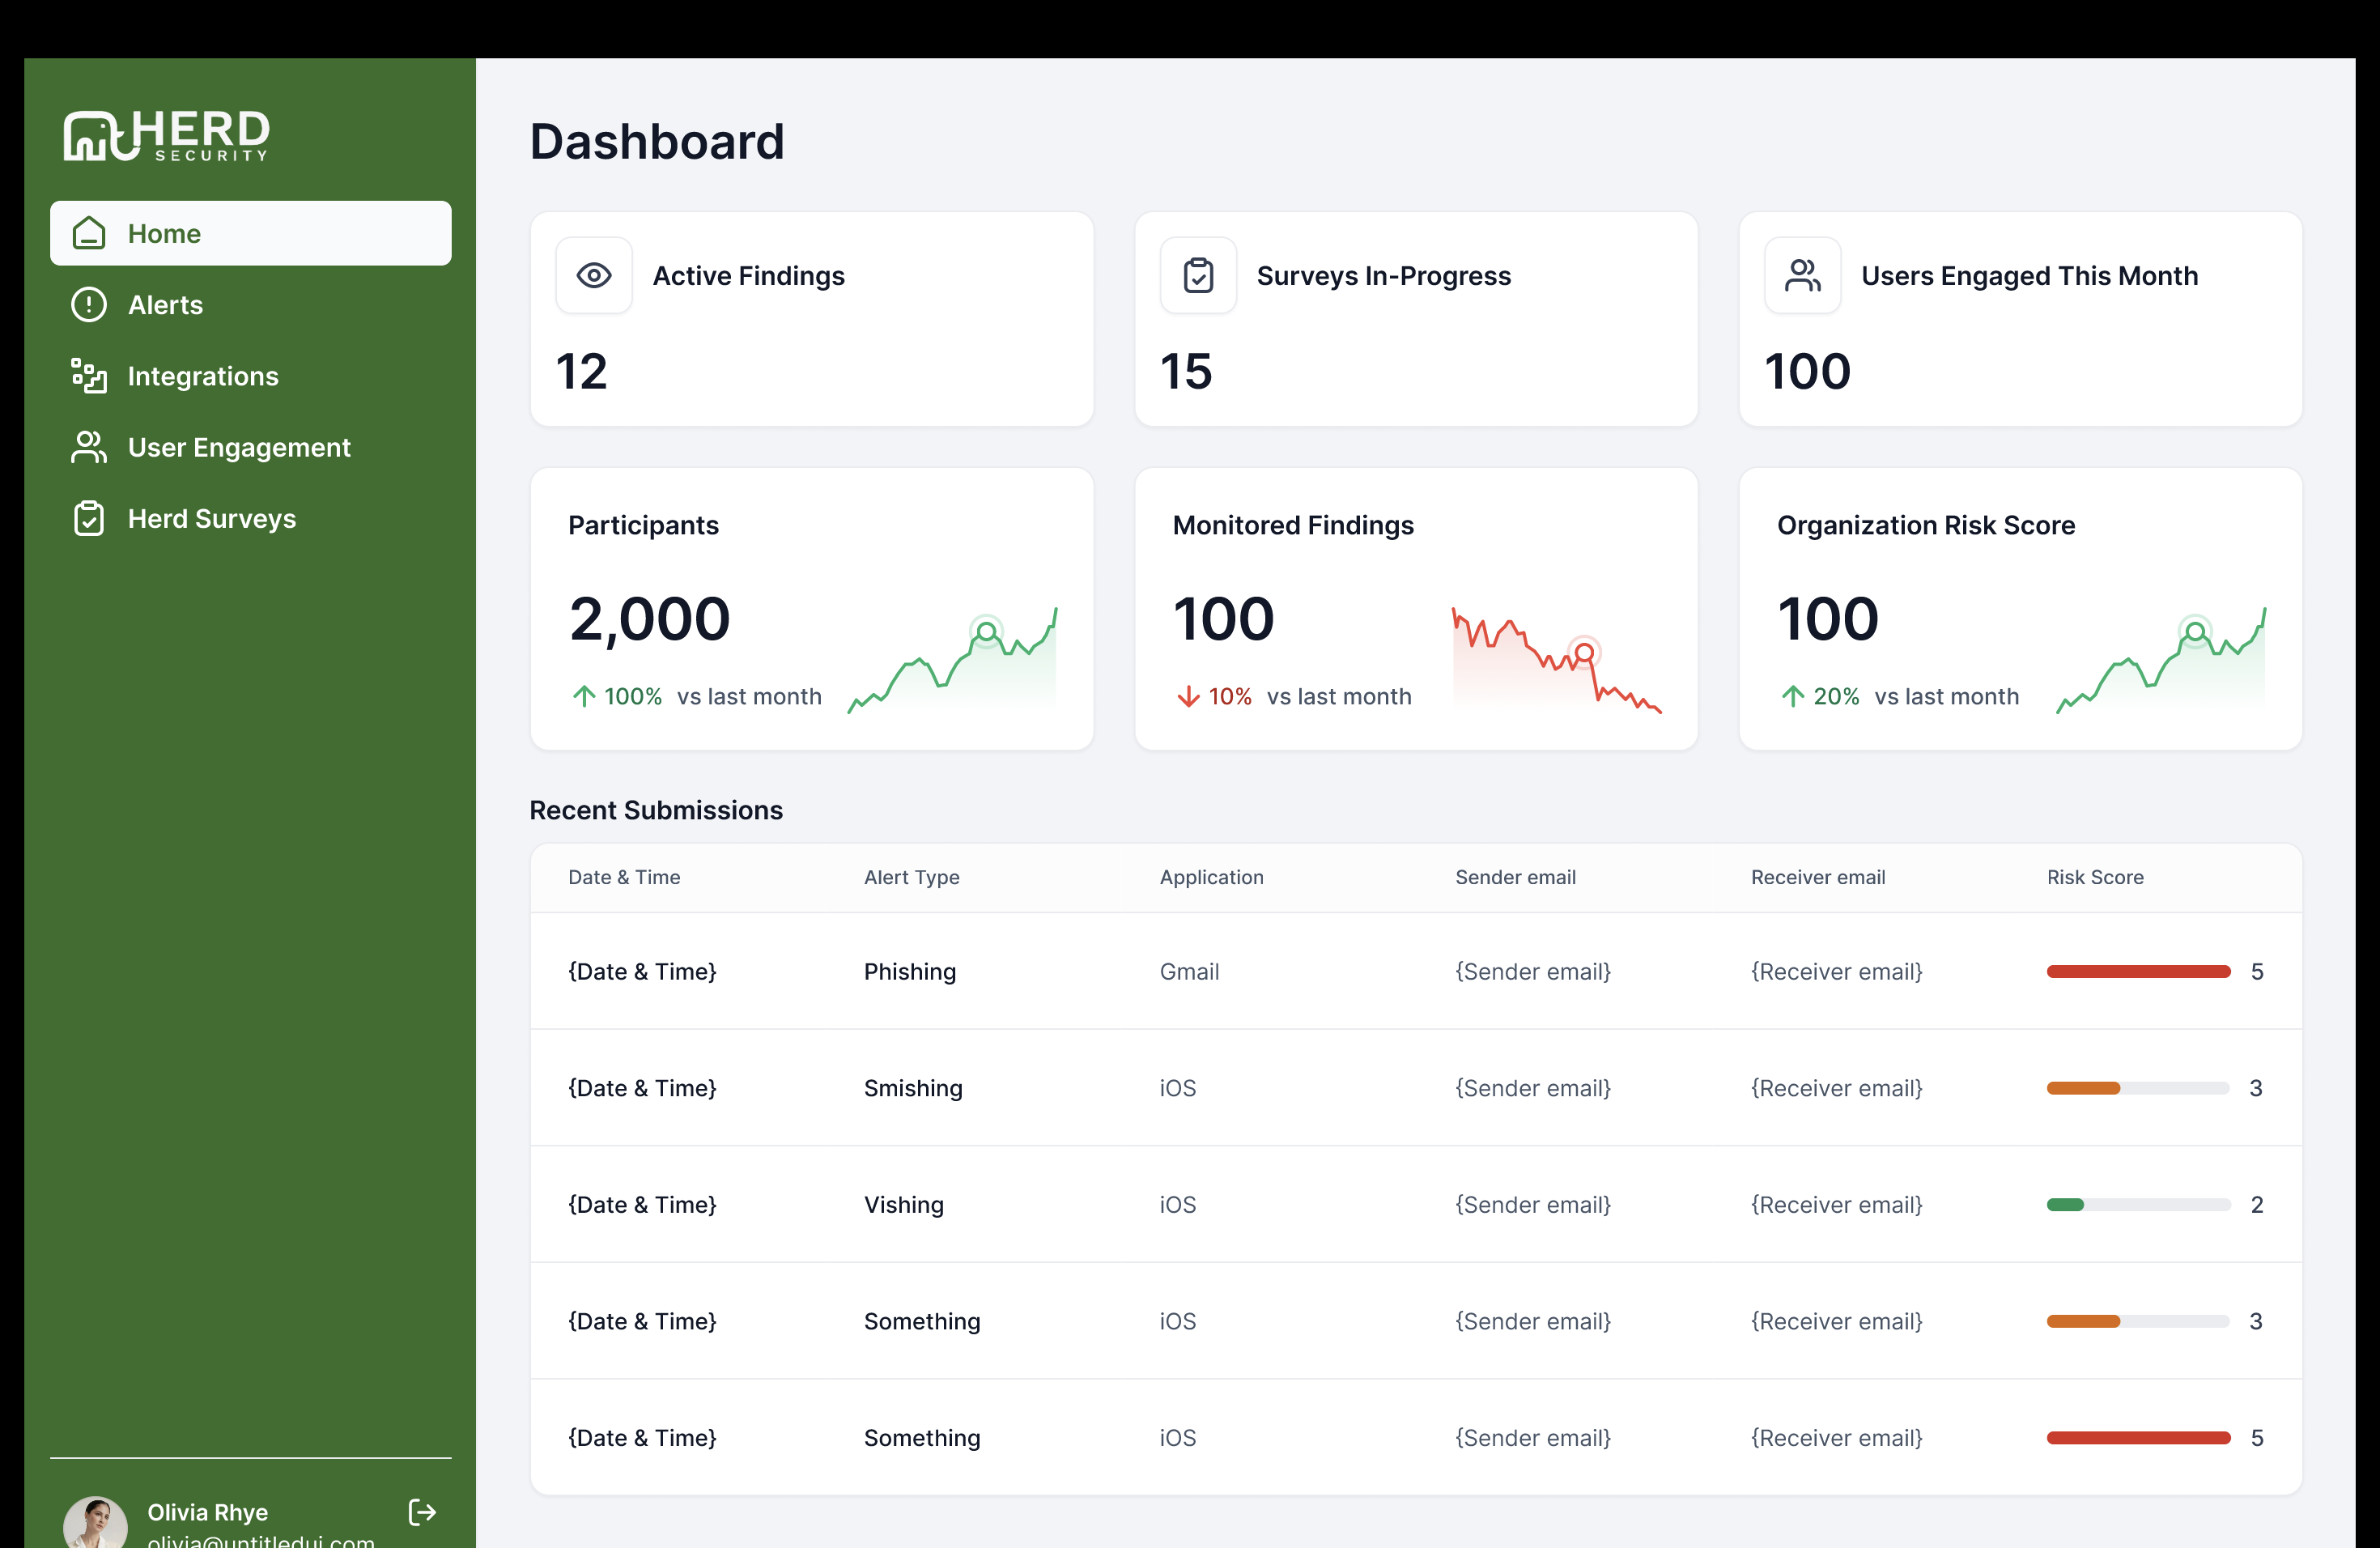Click the Herd Security logo
2380x1548 pixels.
click(x=166, y=135)
